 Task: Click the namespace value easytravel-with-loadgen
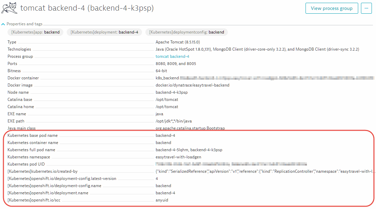pos(178,157)
